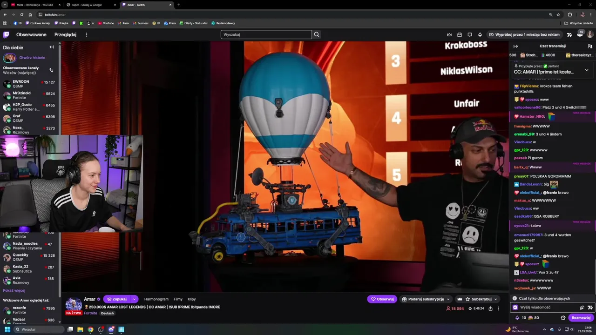Open the Obserwowane nav item

31,34
